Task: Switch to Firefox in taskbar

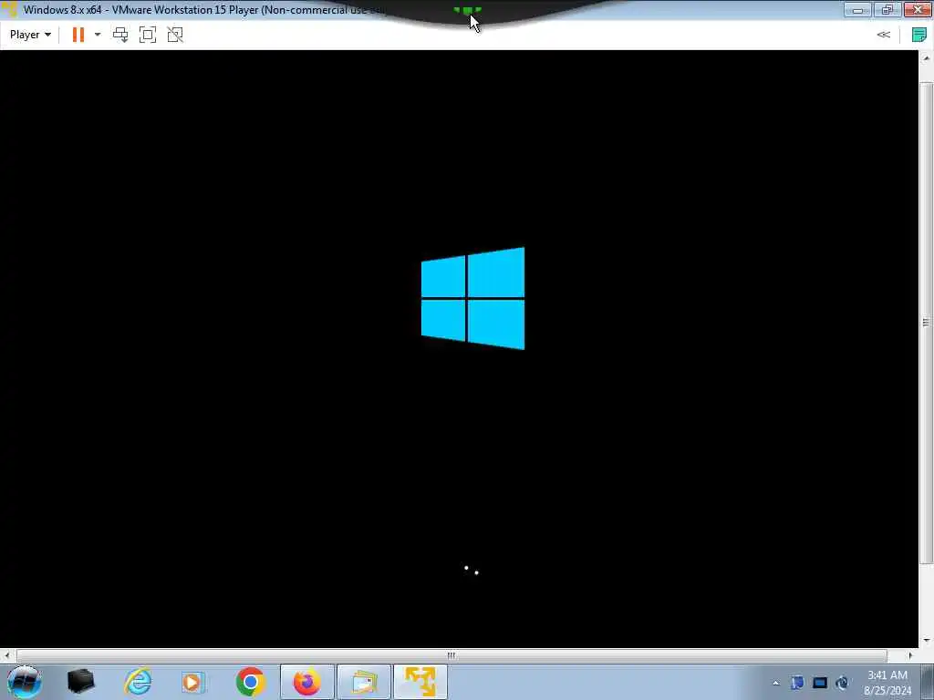Action: coord(307,682)
